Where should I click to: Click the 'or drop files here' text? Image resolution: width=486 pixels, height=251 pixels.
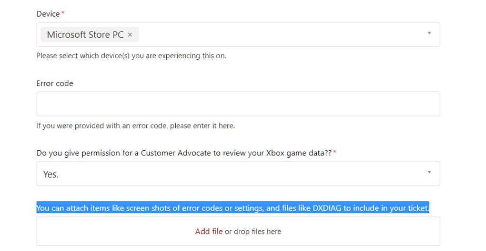(x=253, y=232)
